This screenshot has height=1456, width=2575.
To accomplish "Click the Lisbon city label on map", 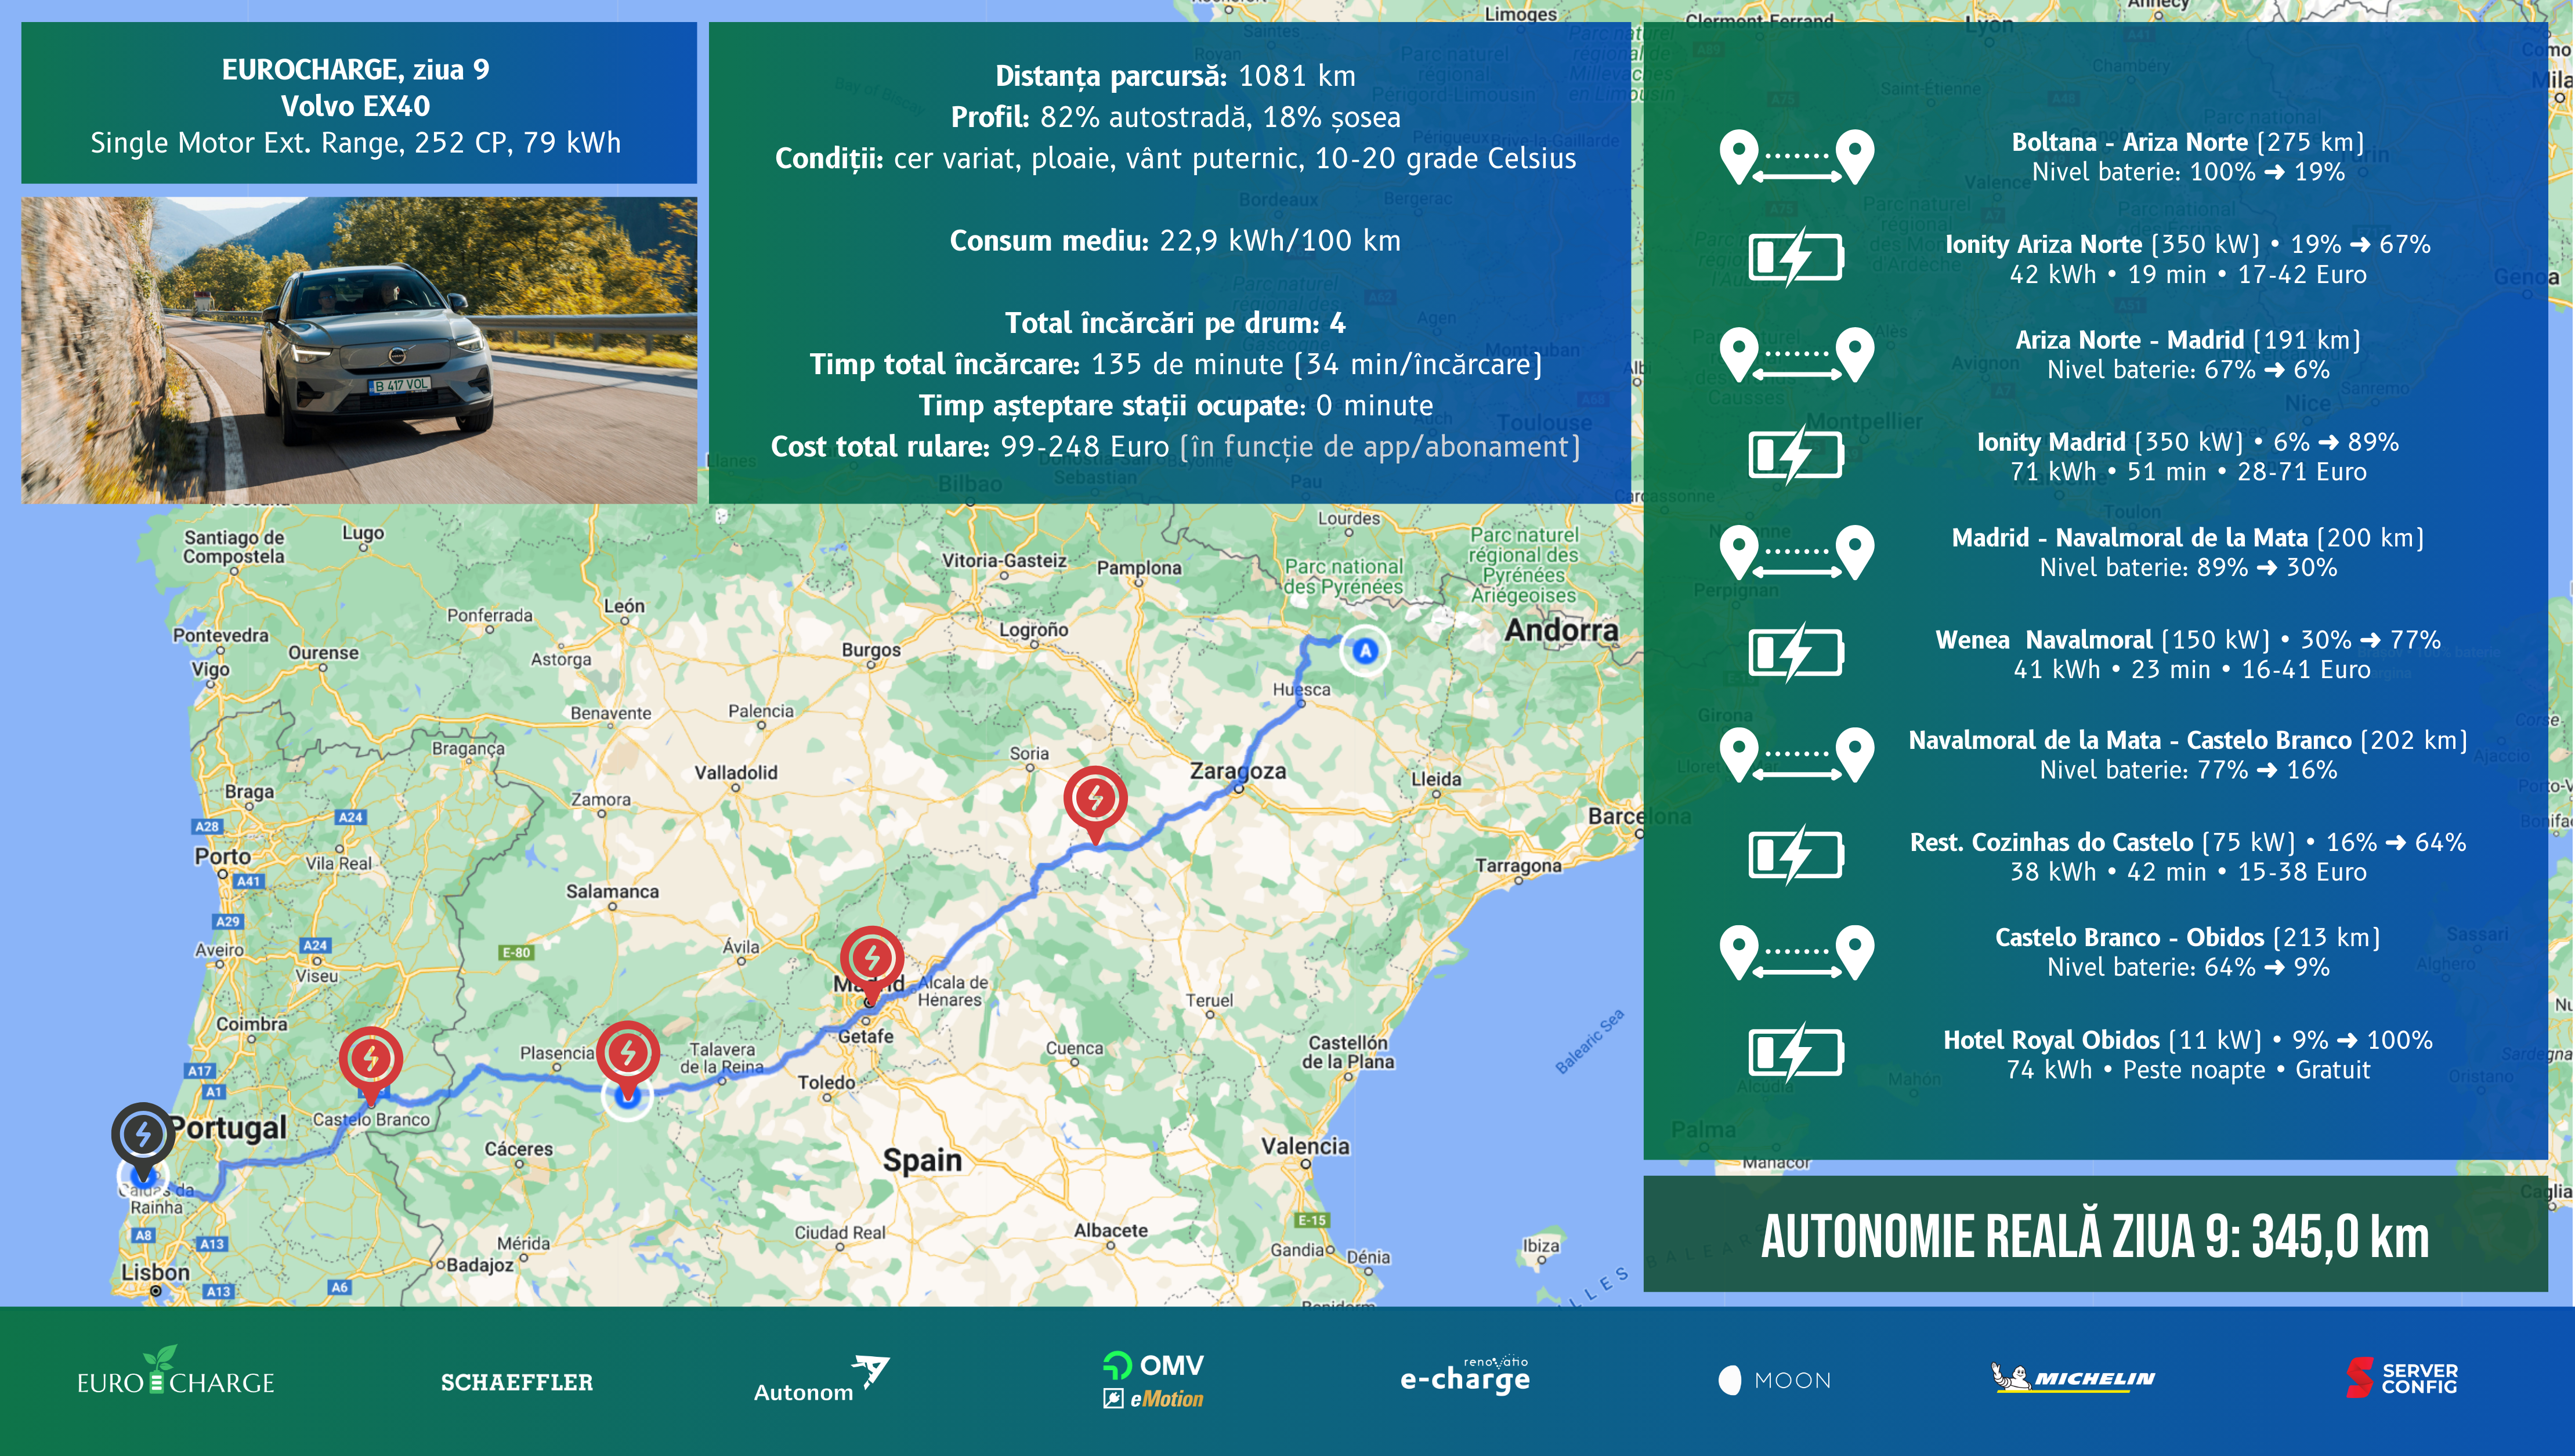I will pos(155,1272).
